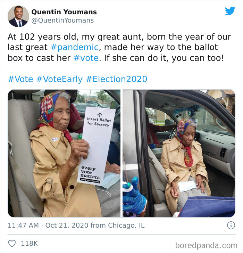
Task: Click the Chicago, IL location text
Action: point(126,225)
